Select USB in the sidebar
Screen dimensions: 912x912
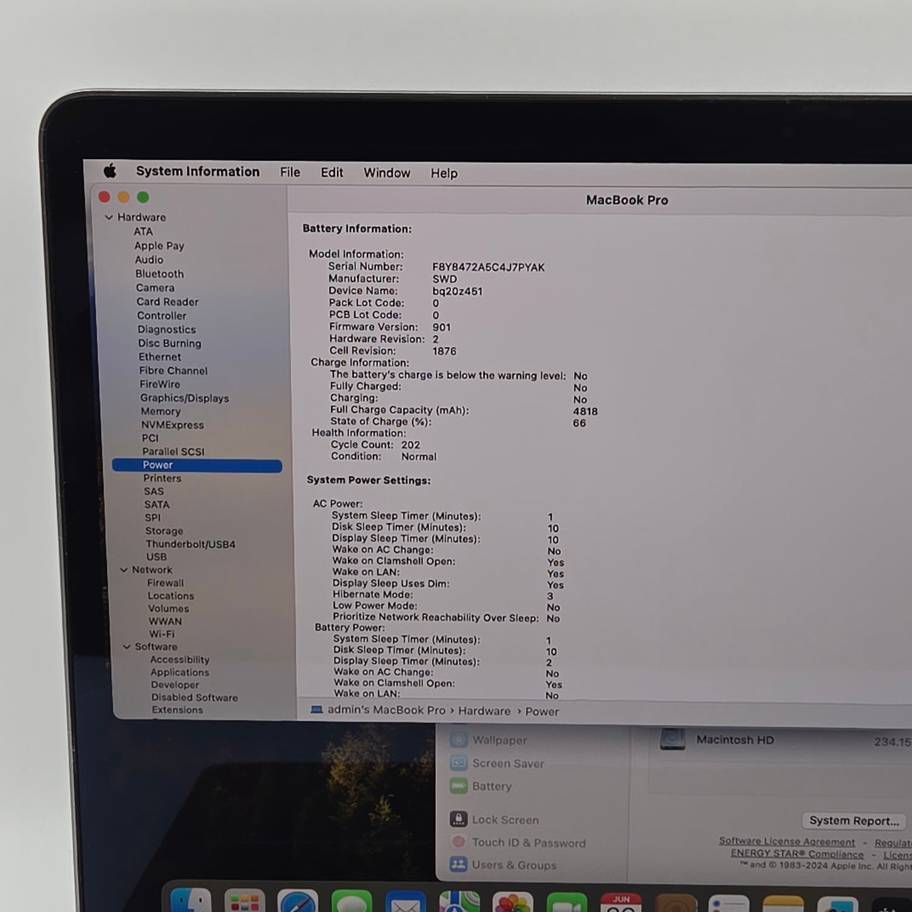(157, 557)
